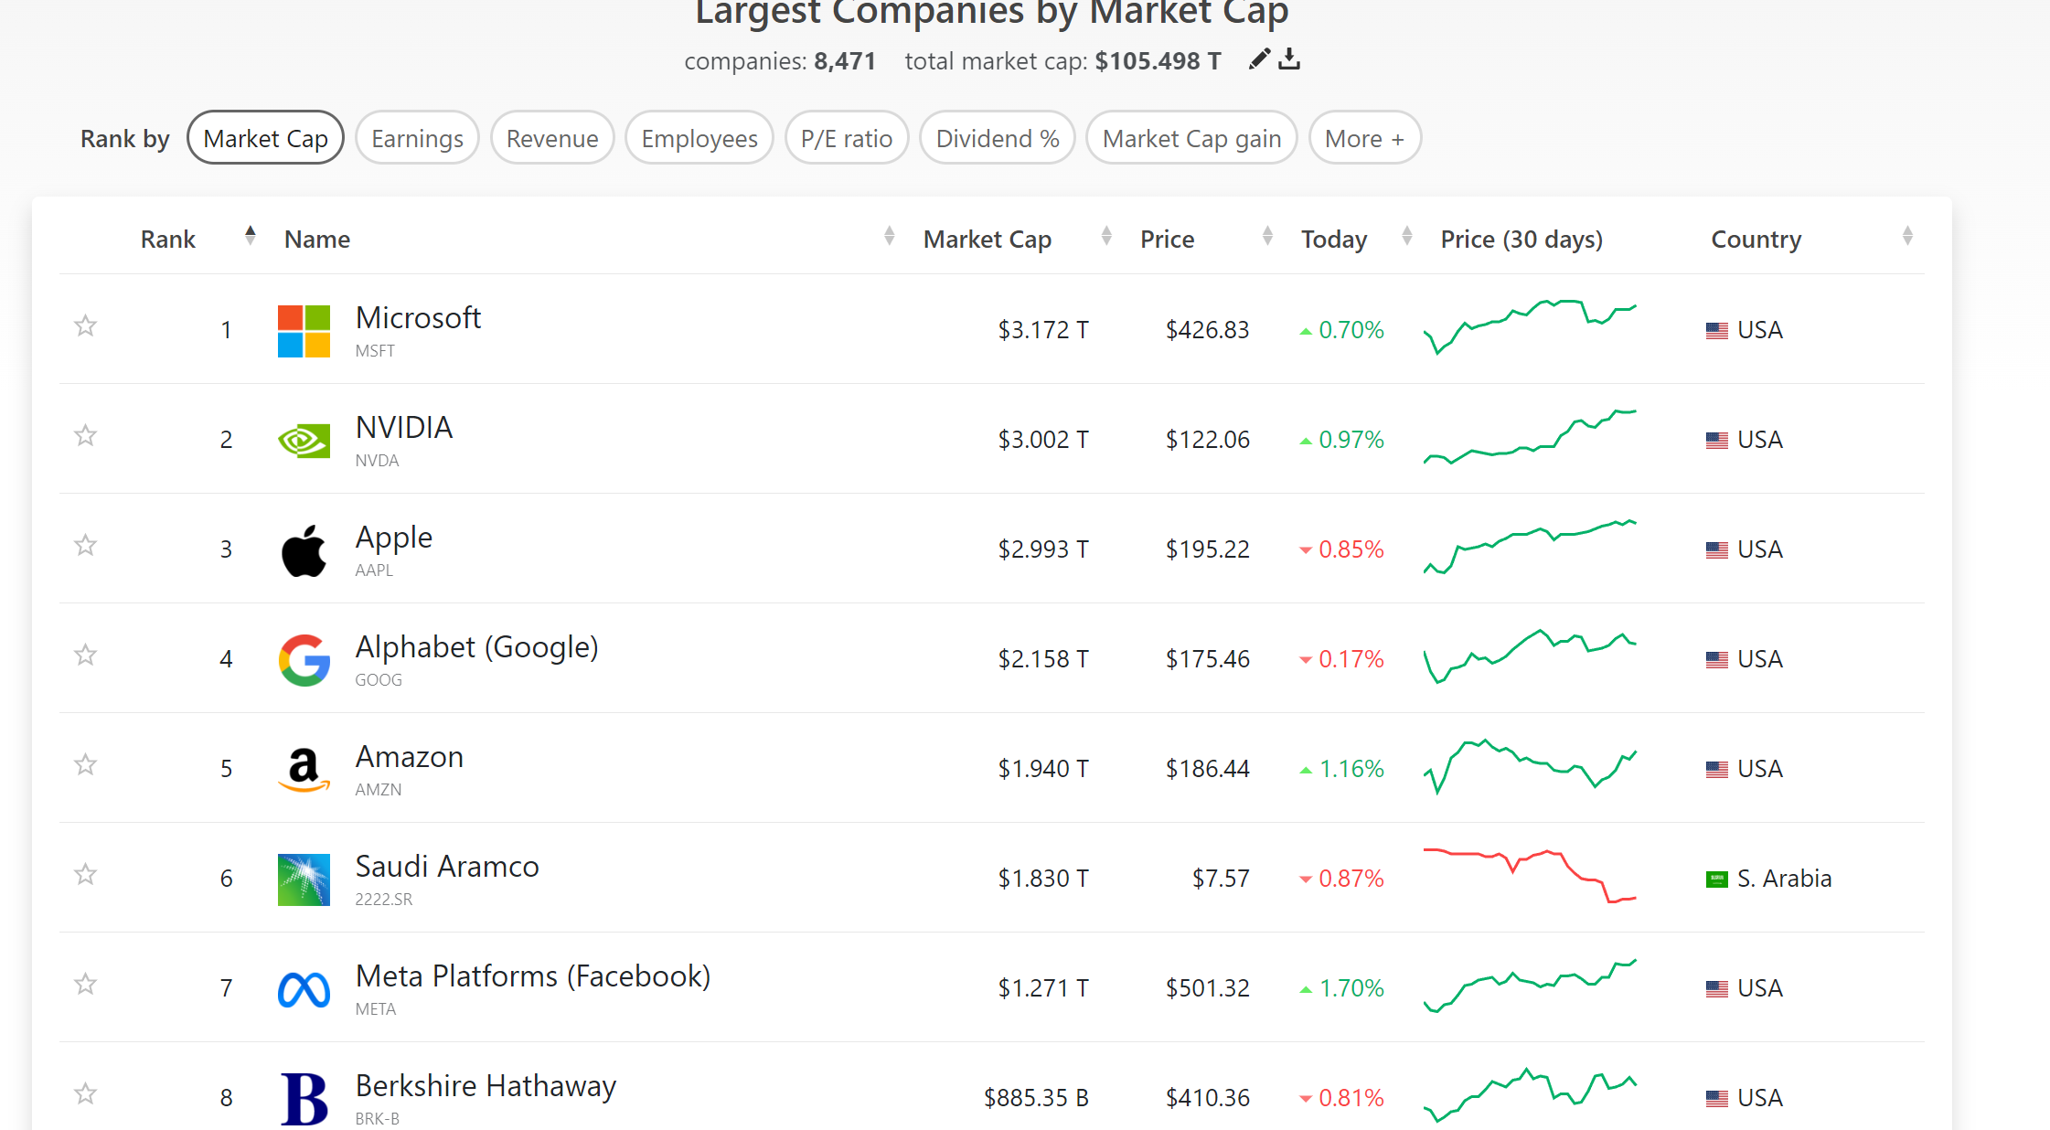Rank companies by Employees
The width and height of the screenshot is (2050, 1130).
click(x=699, y=138)
